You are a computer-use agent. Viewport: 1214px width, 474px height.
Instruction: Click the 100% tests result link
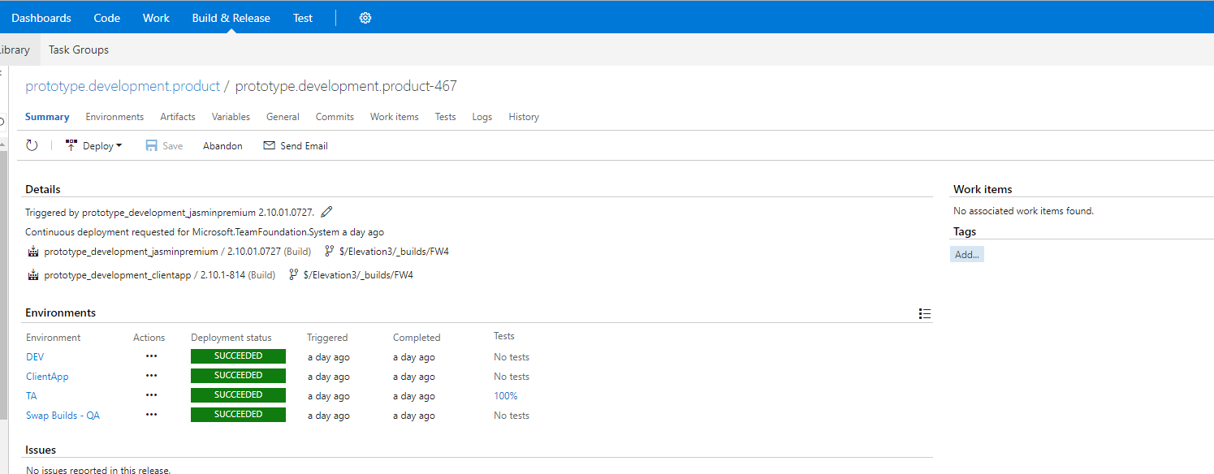(x=505, y=396)
